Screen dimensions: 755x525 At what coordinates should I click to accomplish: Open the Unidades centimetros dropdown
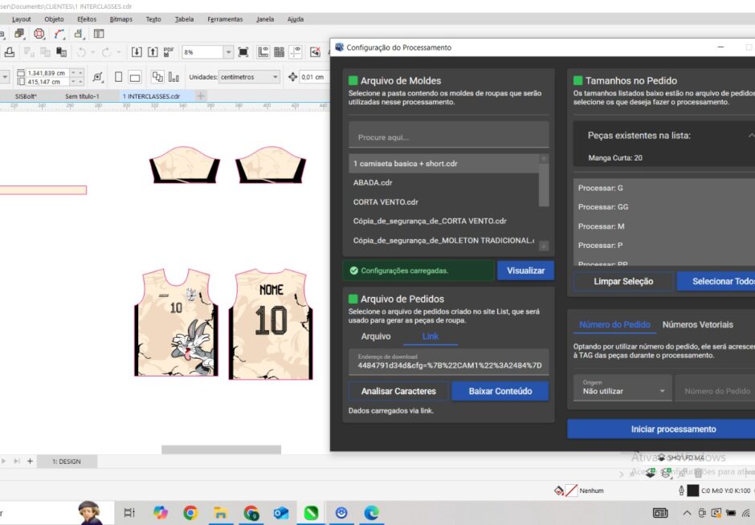coord(250,77)
